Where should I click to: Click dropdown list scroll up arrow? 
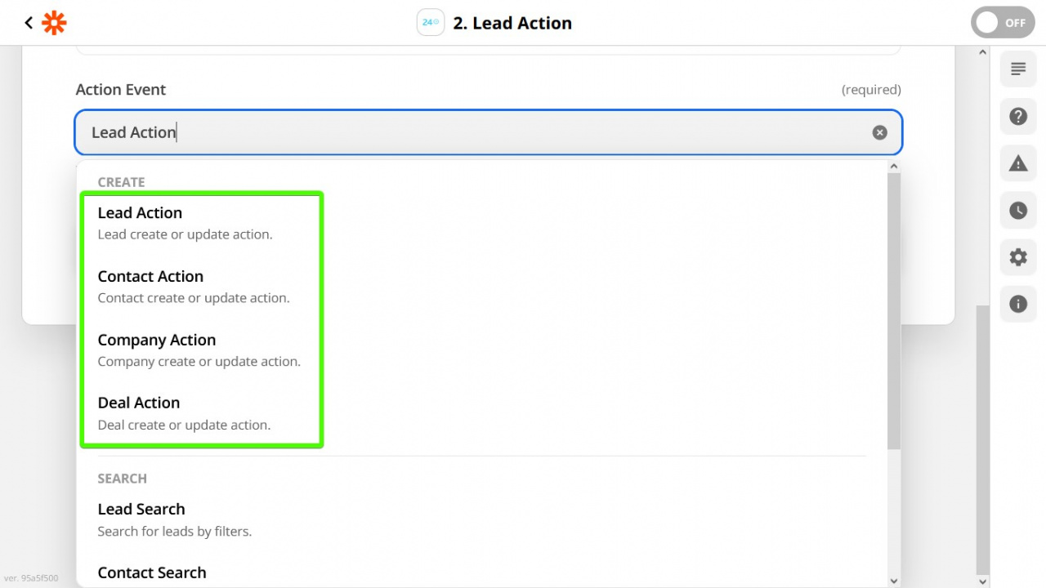click(x=893, y=166)
